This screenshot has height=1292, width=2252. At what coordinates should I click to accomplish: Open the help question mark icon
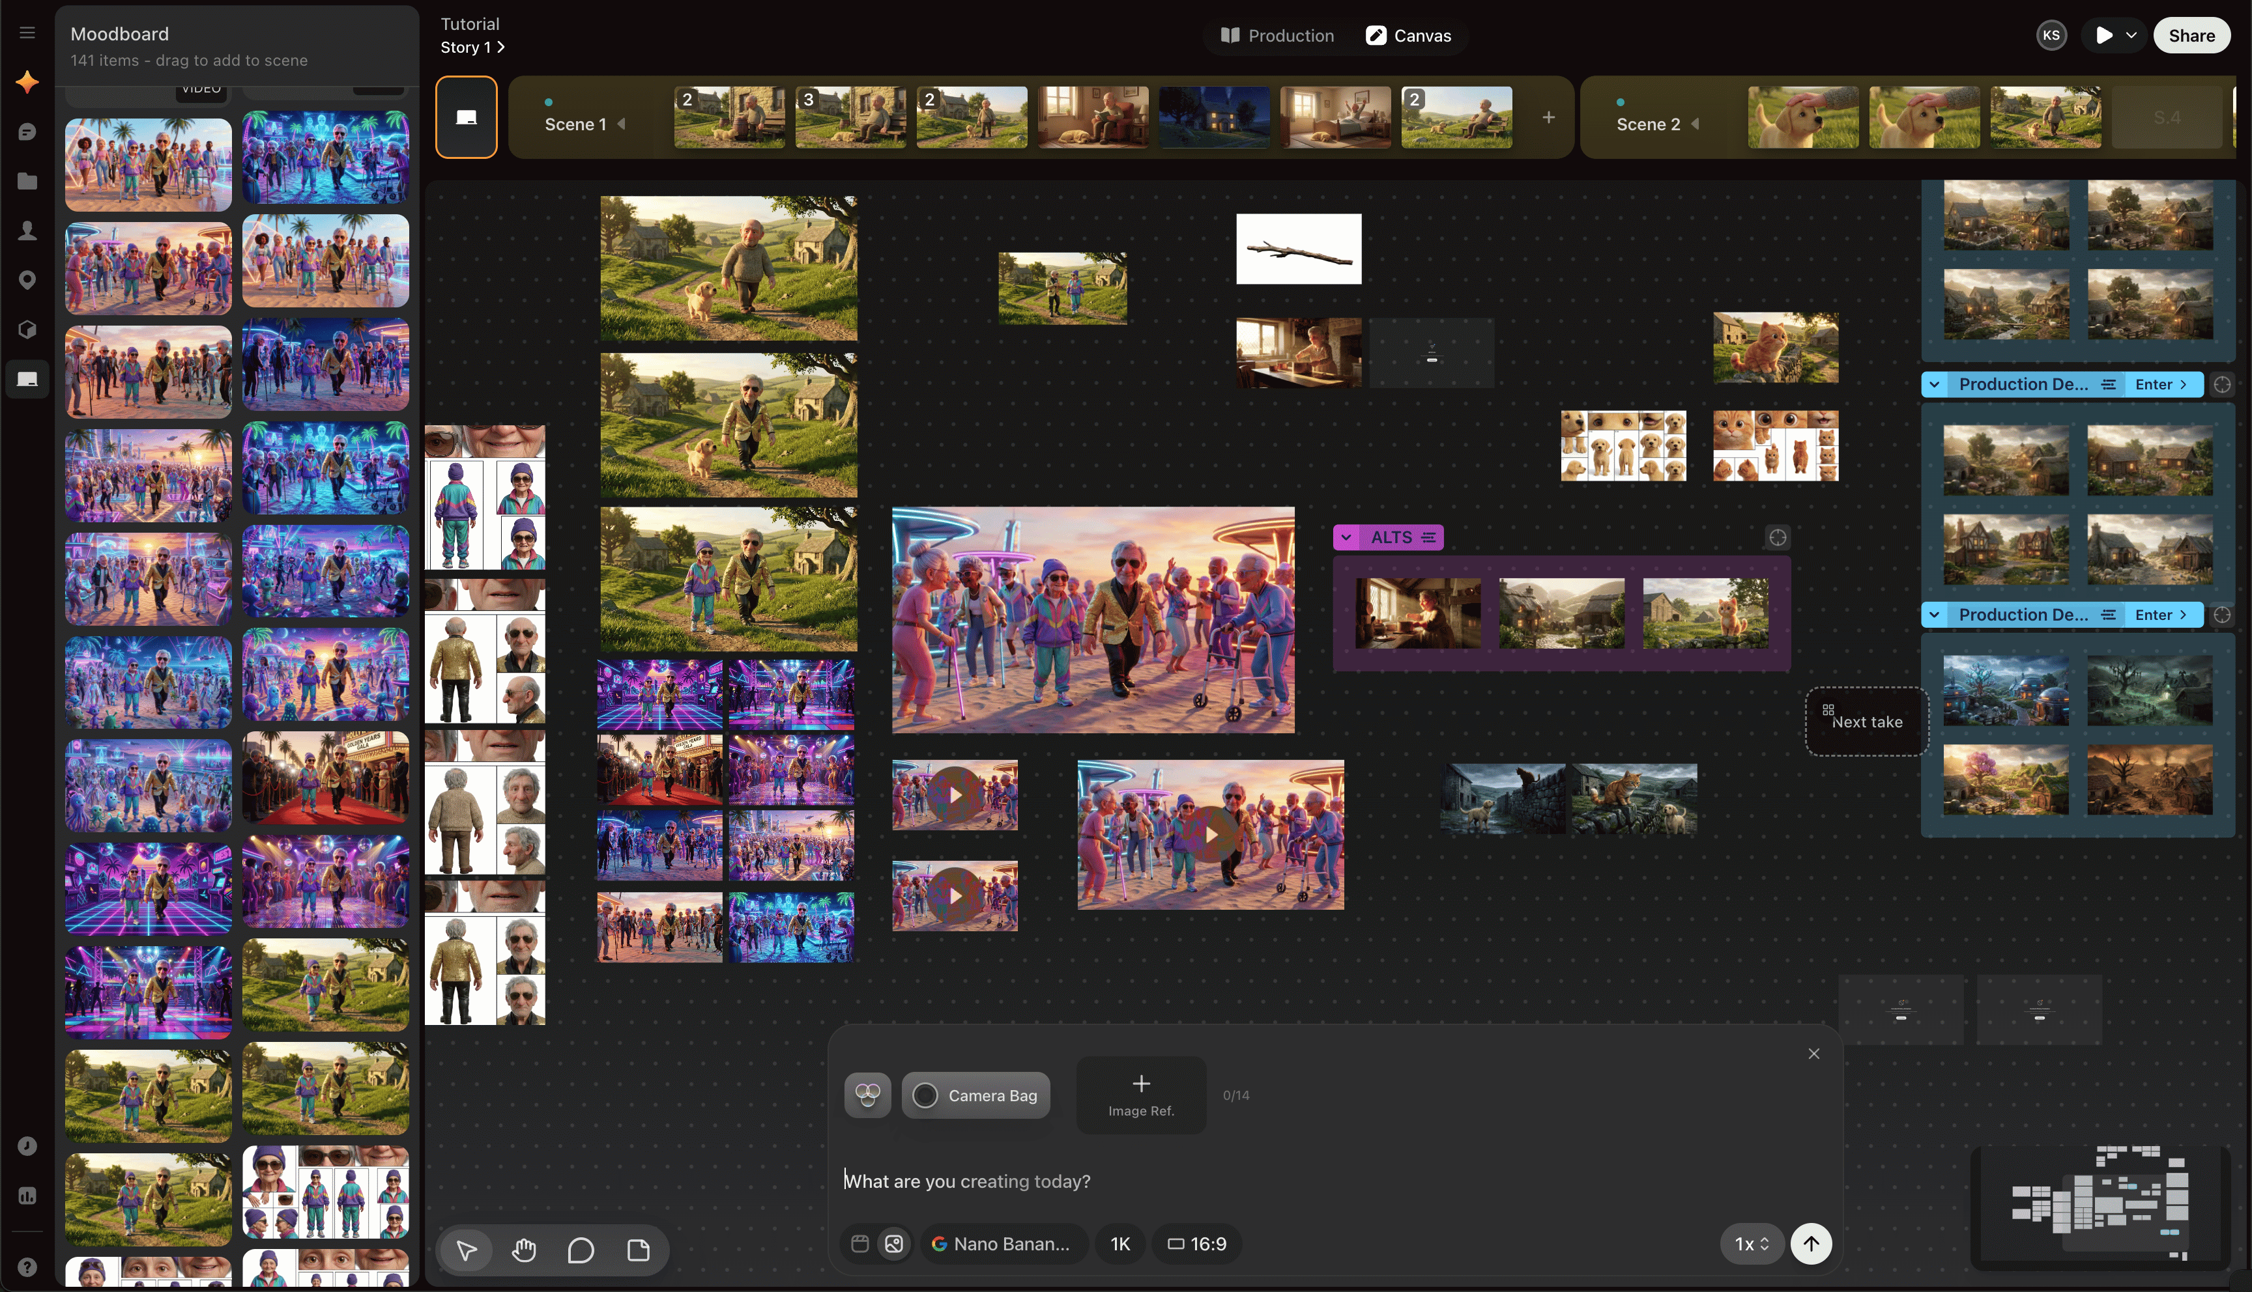pyautogui.click(x=27, y=1266)
